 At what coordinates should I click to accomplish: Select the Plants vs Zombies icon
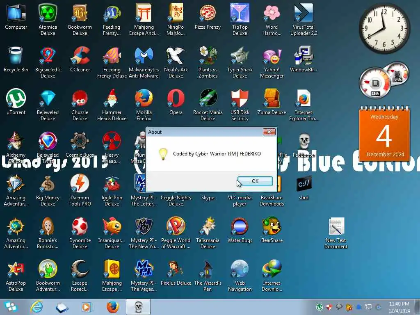click(x=208, y=62)
